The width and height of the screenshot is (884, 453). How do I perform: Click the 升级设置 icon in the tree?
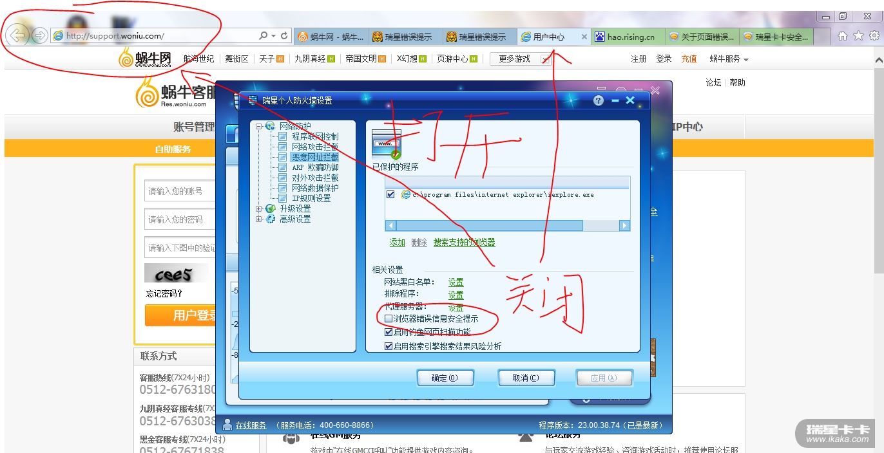(270, 208)
